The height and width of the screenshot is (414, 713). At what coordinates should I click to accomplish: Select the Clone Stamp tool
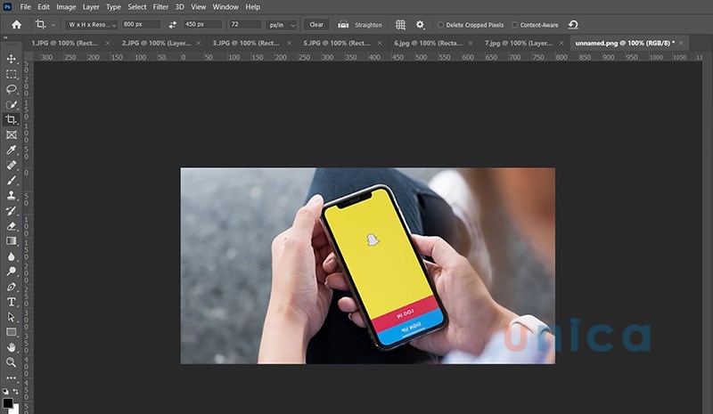tap(12, 195)
